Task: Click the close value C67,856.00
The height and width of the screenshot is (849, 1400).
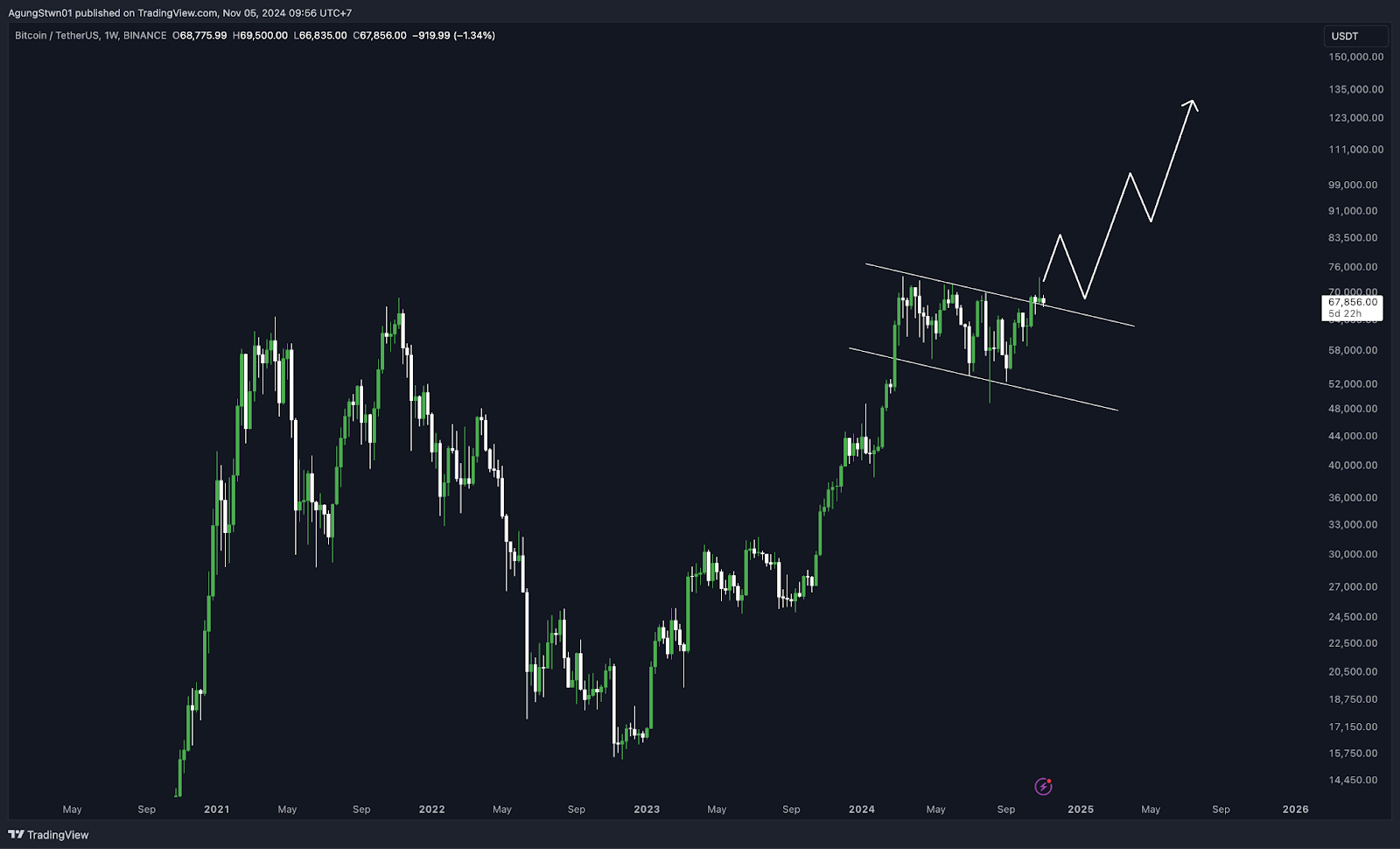Action: coord(380,36)
